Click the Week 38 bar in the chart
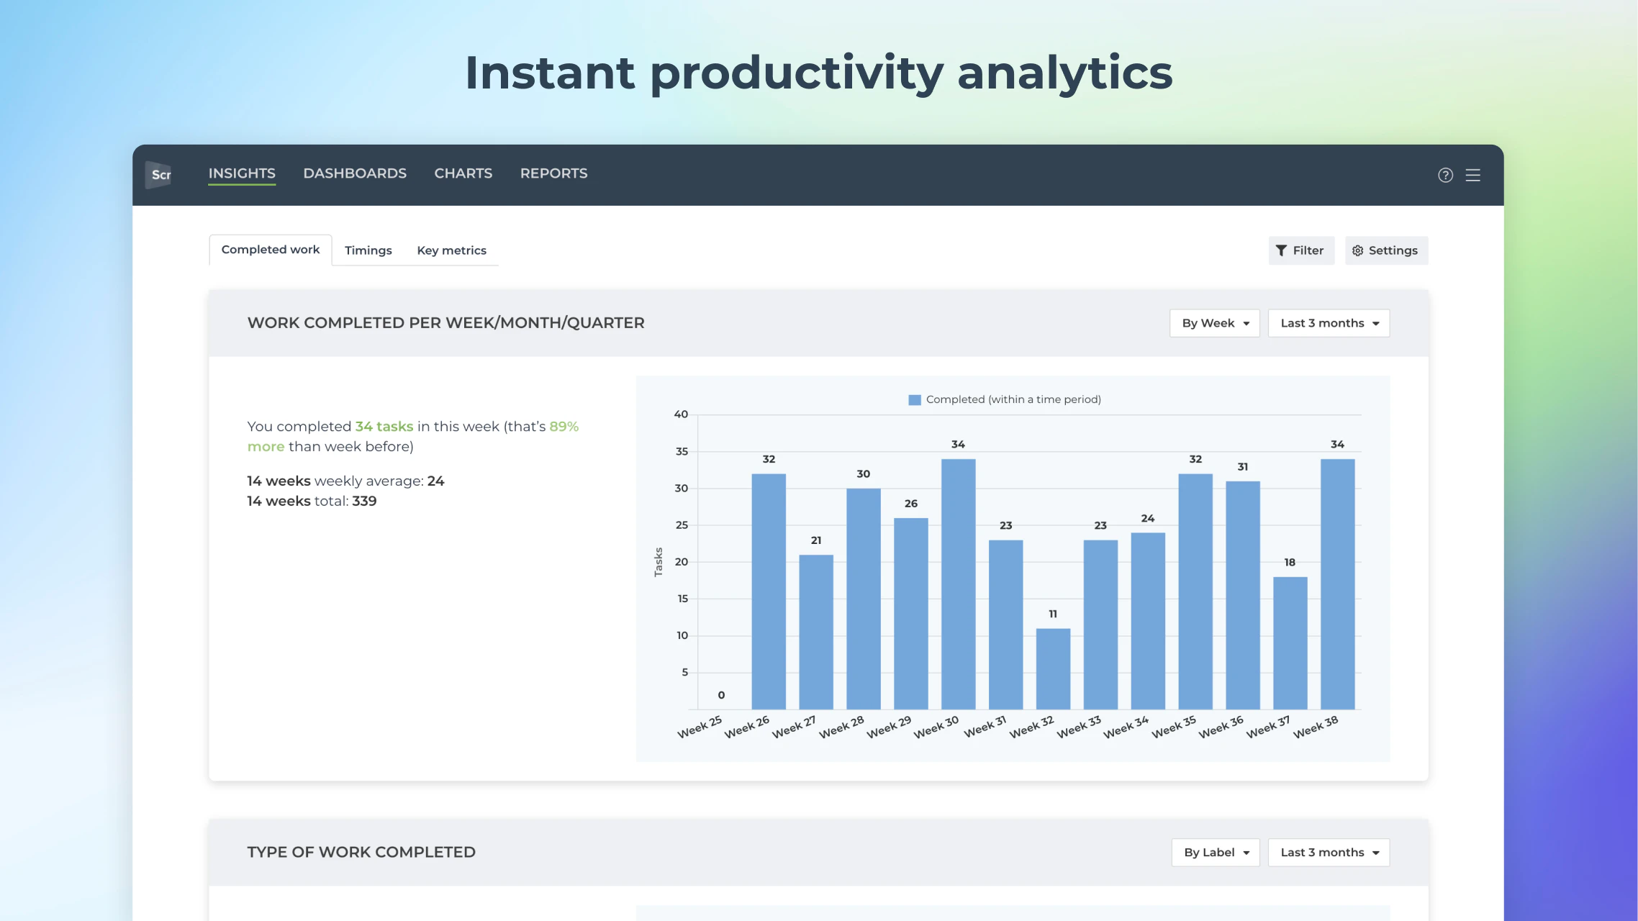The width and height of the screenshot is (1638, 921). (x=1337, y=584)
